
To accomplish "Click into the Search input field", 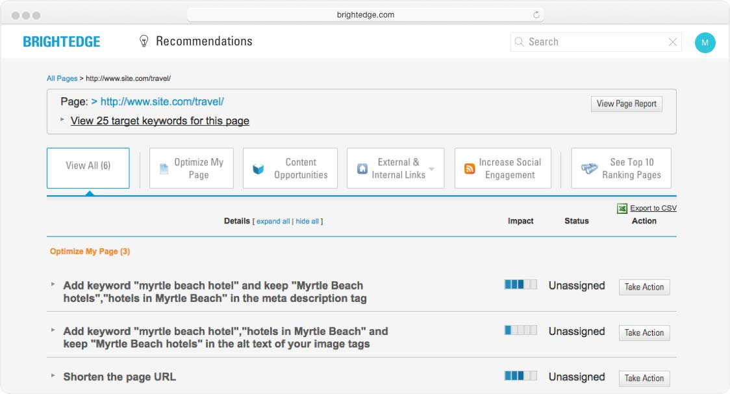I will click(x=594, y=42).
